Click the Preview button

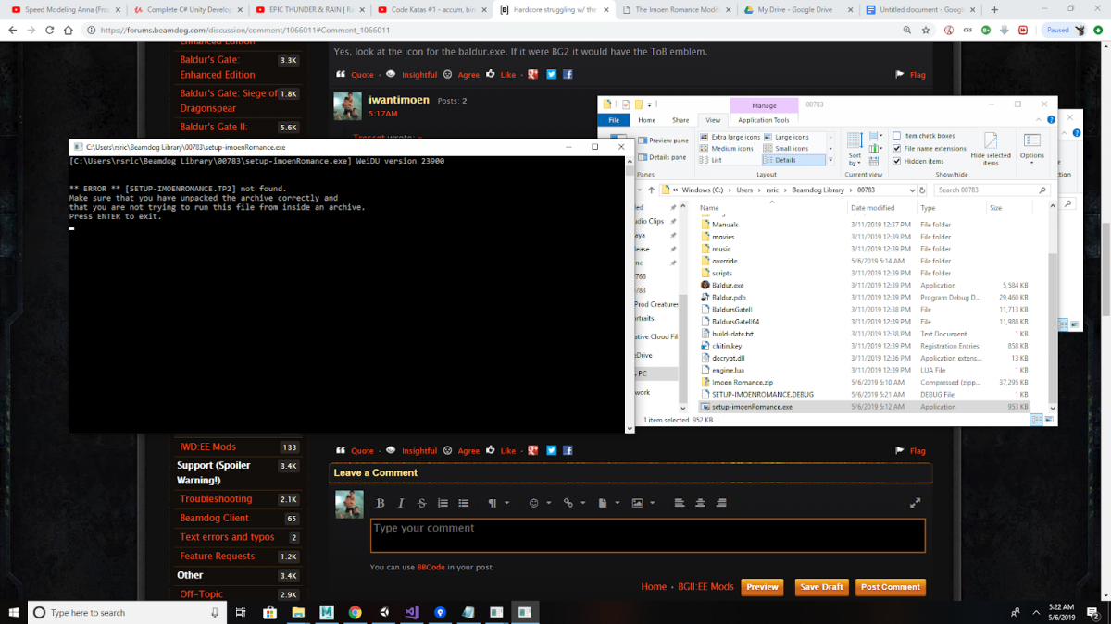click(762, 587)
